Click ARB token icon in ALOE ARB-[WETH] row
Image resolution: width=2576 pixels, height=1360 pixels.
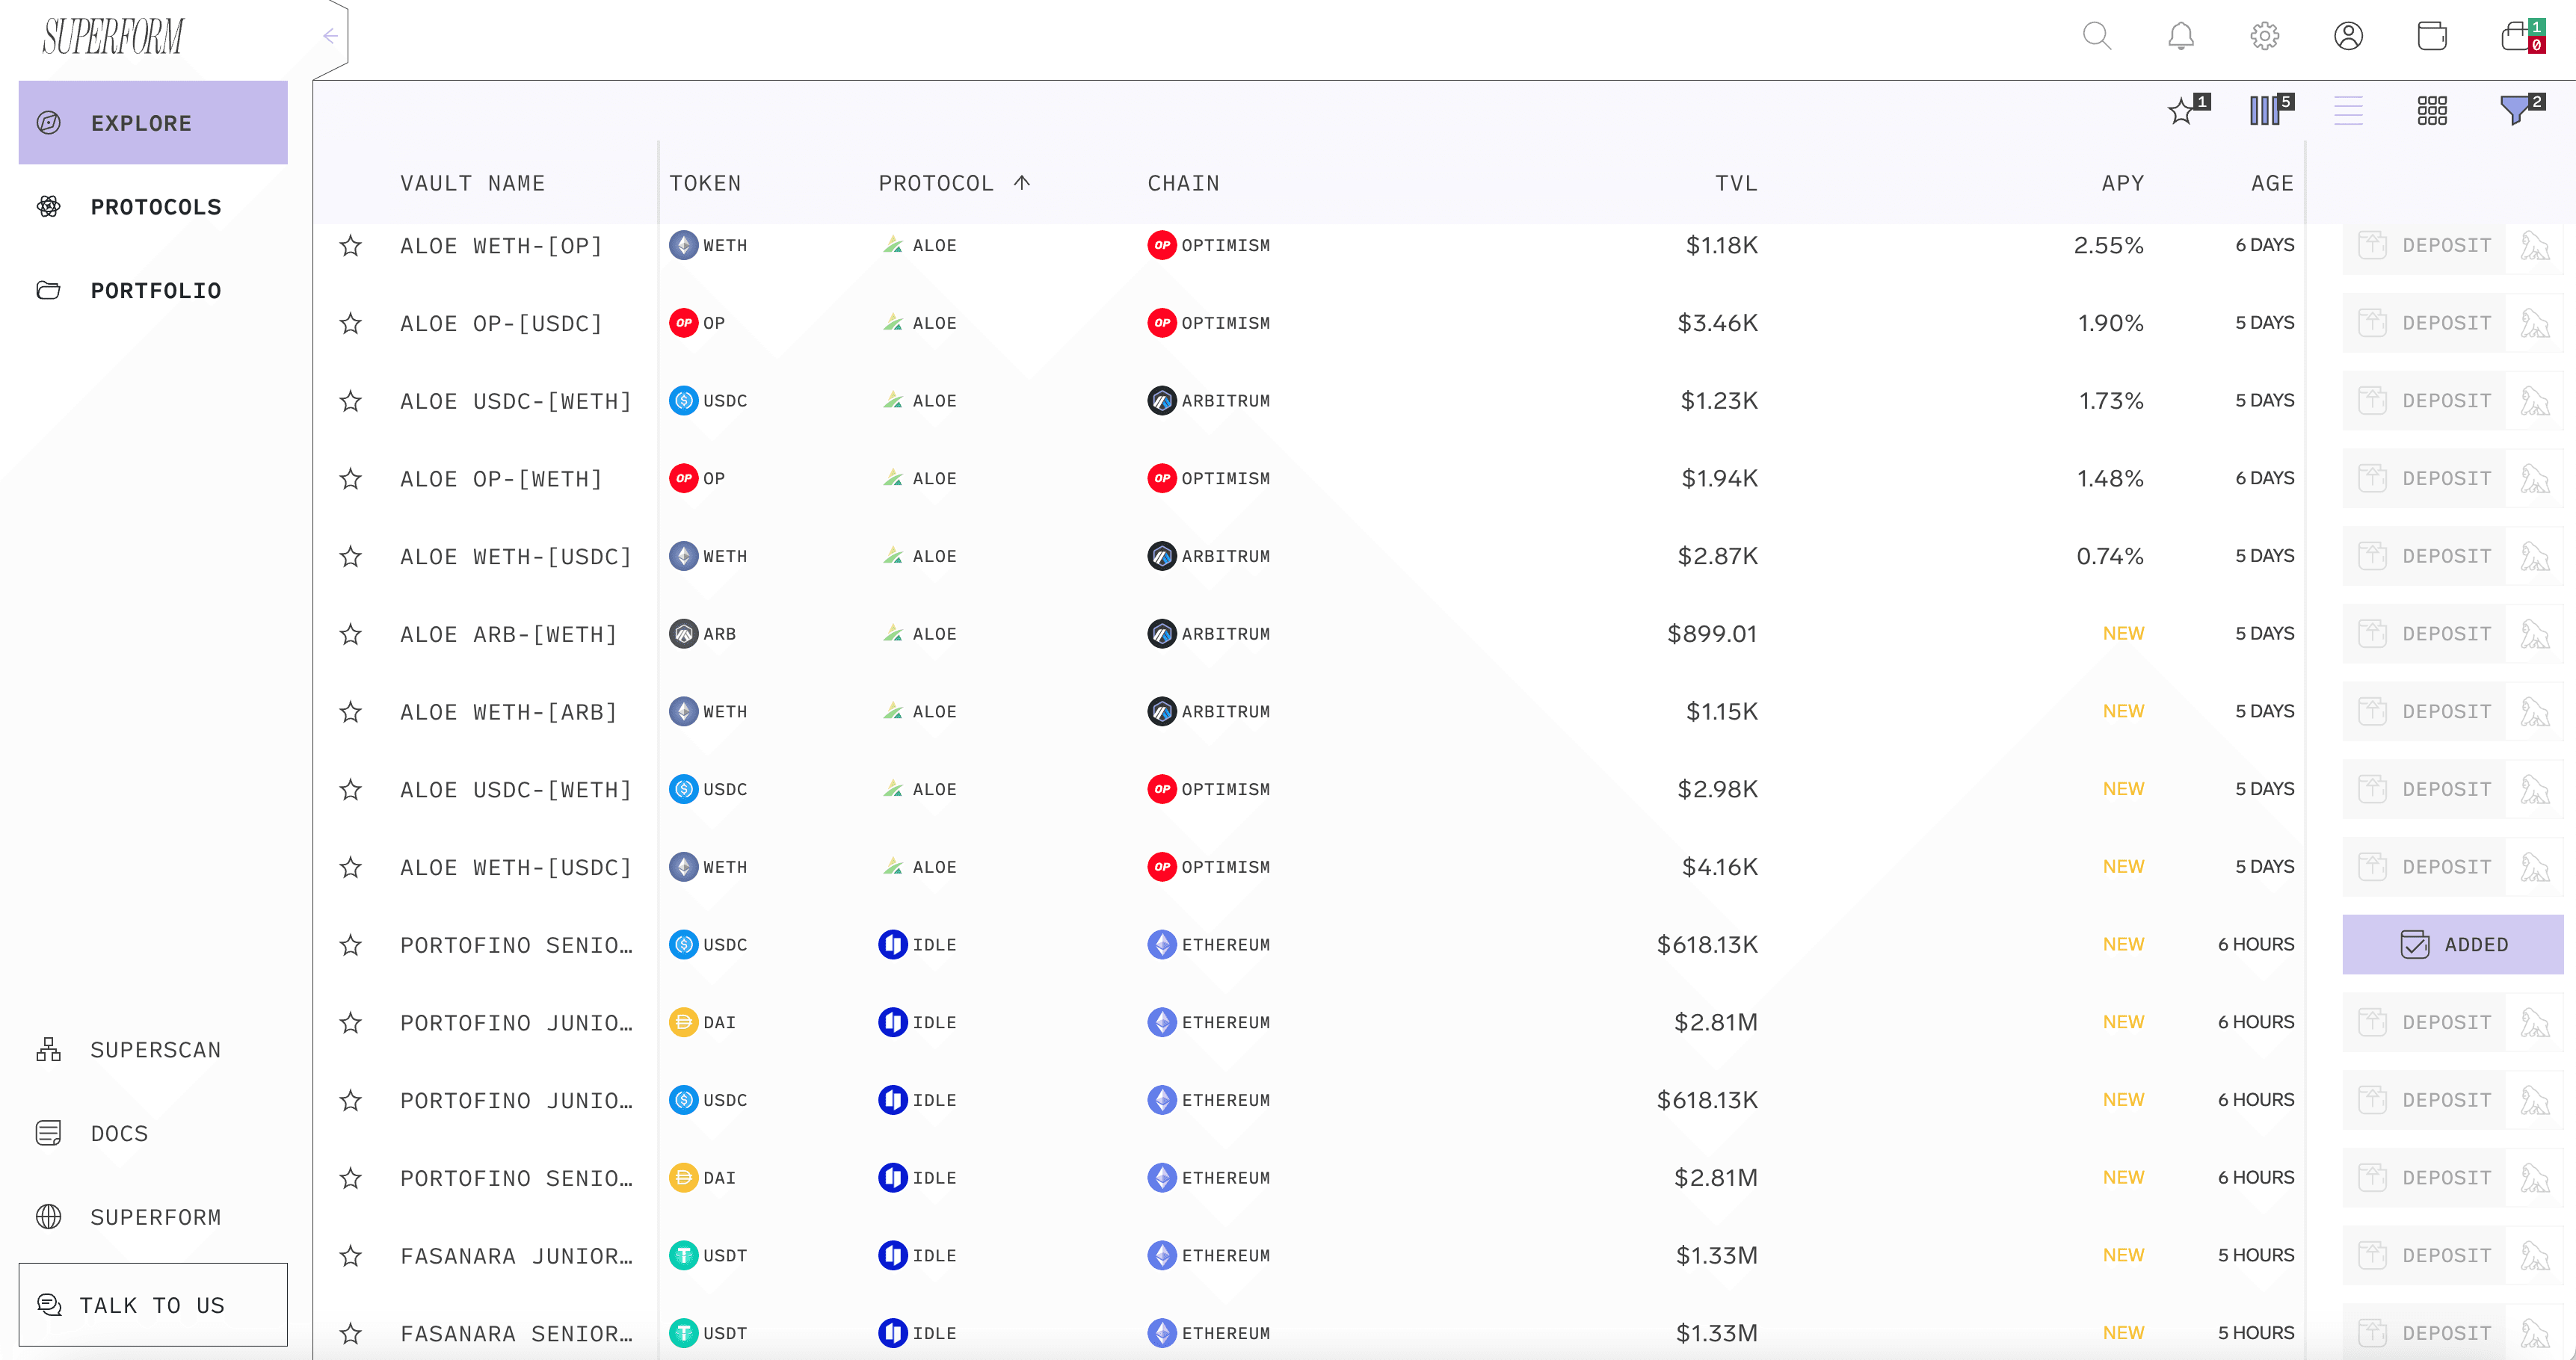coord(683,634)
